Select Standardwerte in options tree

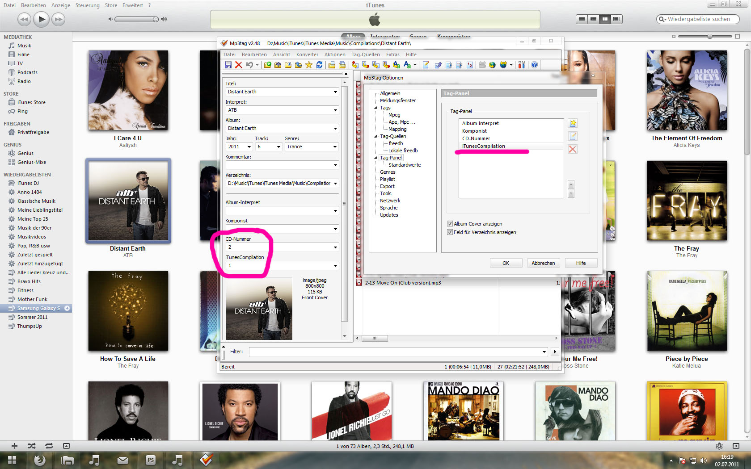[x=405, y=165]
